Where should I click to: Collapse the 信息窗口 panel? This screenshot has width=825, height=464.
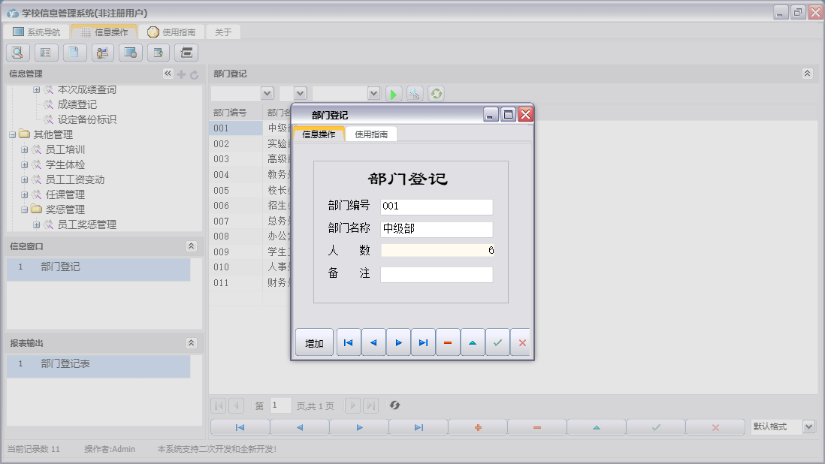point(191,246)
